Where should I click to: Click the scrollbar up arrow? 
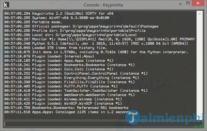200,14
